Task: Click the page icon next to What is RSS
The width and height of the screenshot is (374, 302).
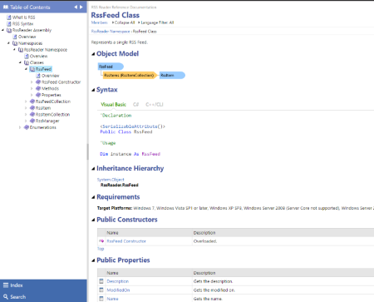Action: click(9, 17)
